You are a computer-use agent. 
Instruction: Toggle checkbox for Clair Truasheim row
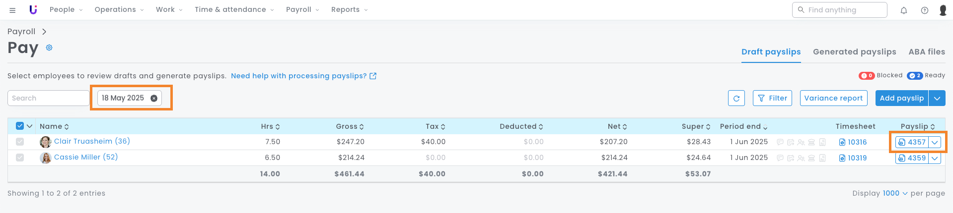click(20, 142)
